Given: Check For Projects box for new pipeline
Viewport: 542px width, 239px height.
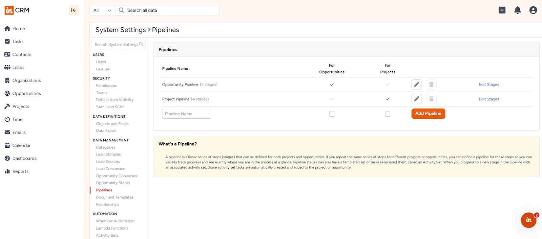Looking at the screenshot, I should point(388,114).
